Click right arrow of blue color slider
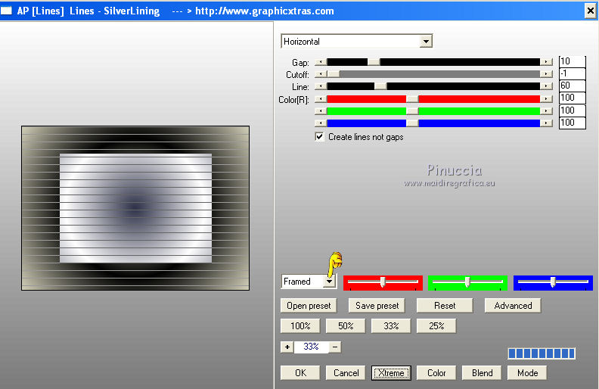The image size is (599, 389). click(546, 123)
